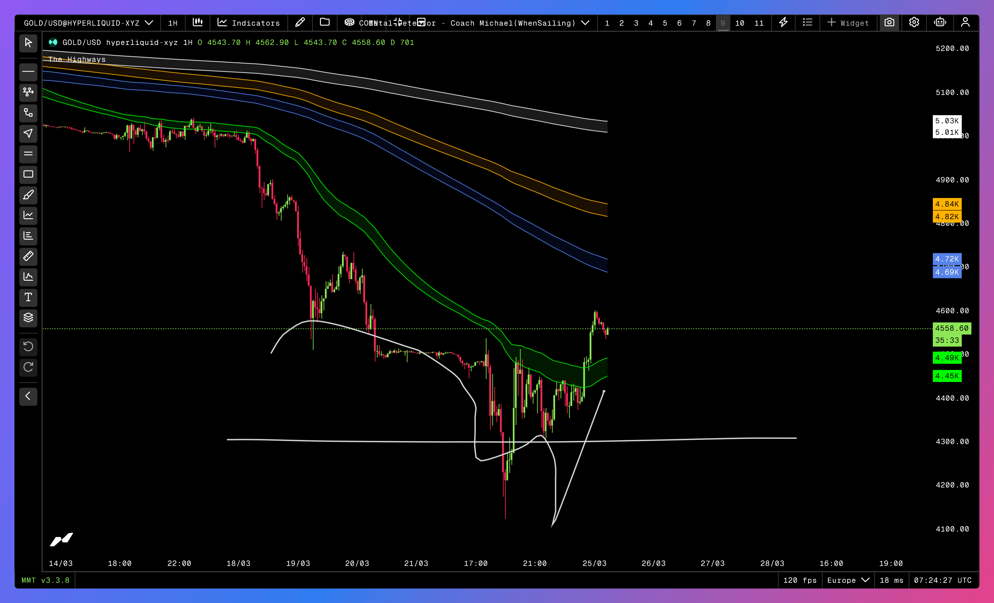Click the Widget add button
Viewport: 994px width, 603px height.
[848, 23]
